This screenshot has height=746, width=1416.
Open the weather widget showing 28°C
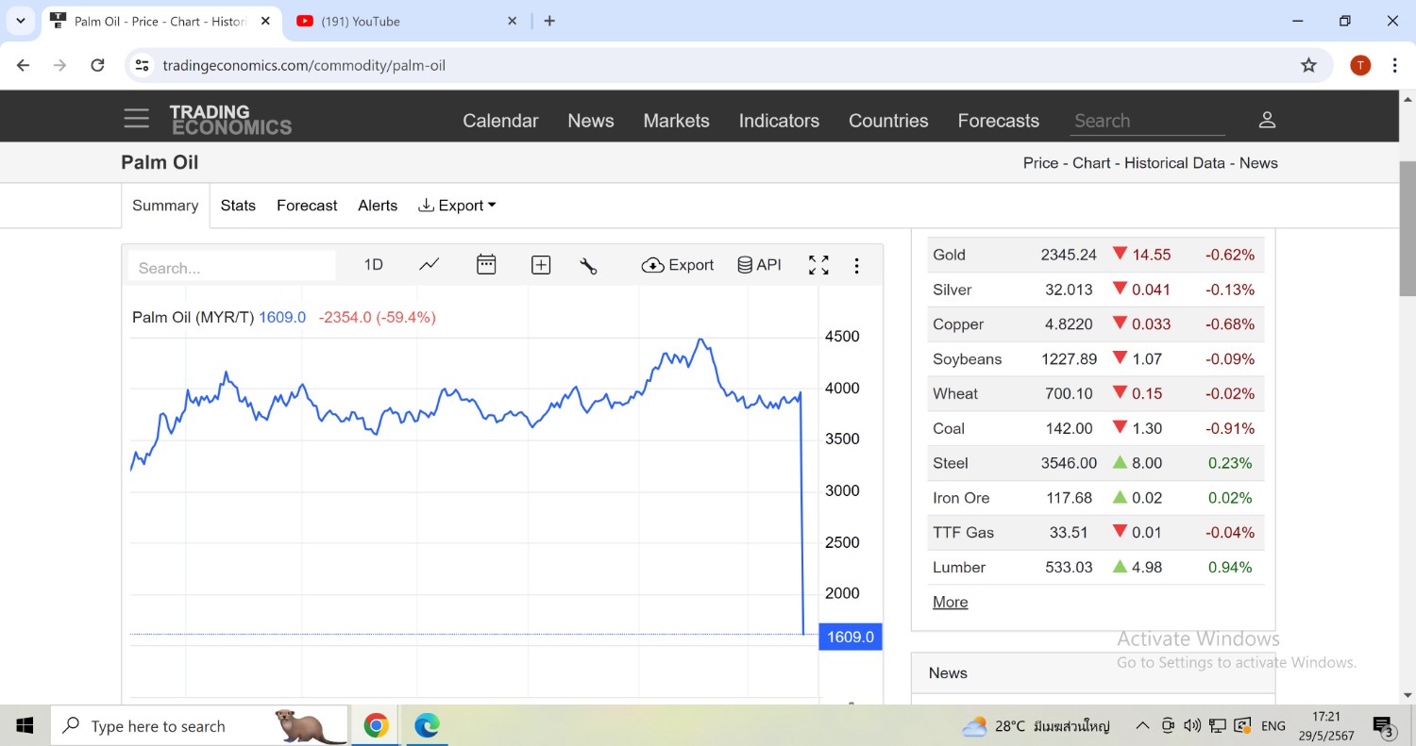[x=1036, y=725]
